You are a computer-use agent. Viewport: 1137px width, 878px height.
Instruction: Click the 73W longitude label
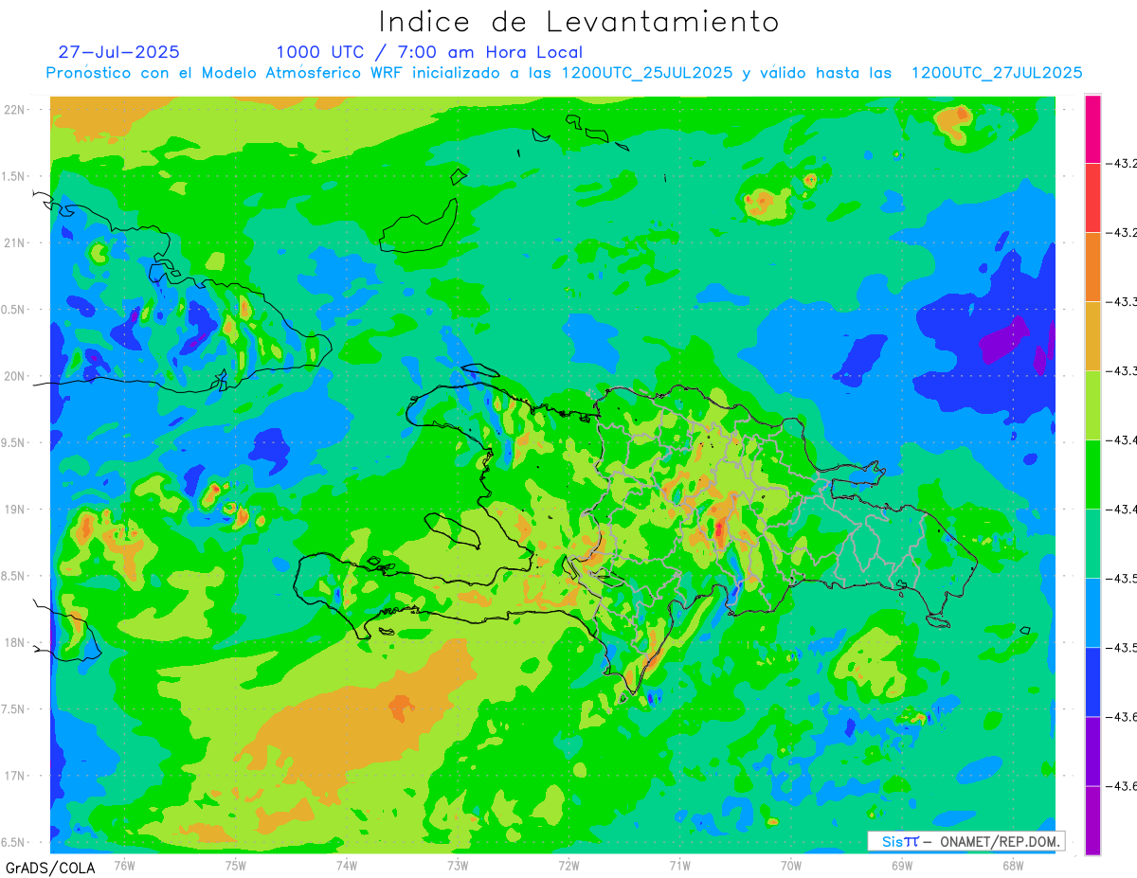[458, 865]
